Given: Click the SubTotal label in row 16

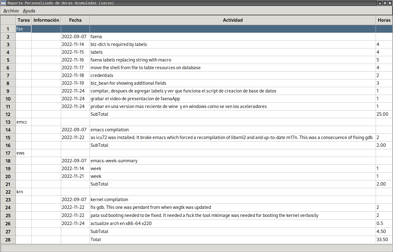Looking at the screenshot, I should (233, 145).
